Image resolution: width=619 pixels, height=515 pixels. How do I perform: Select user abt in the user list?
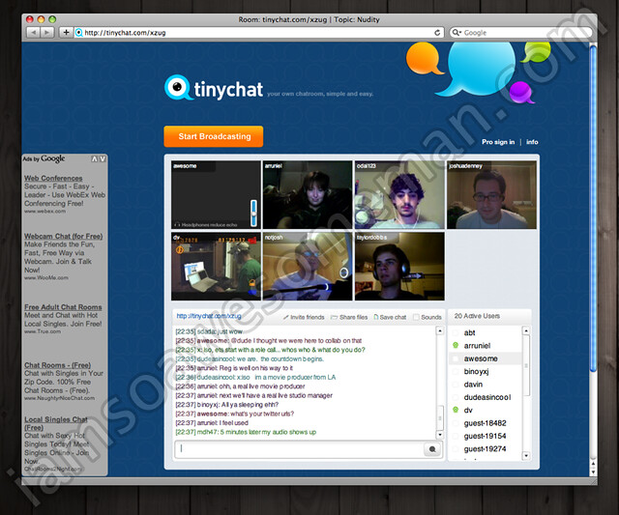[x=469, y=332]
